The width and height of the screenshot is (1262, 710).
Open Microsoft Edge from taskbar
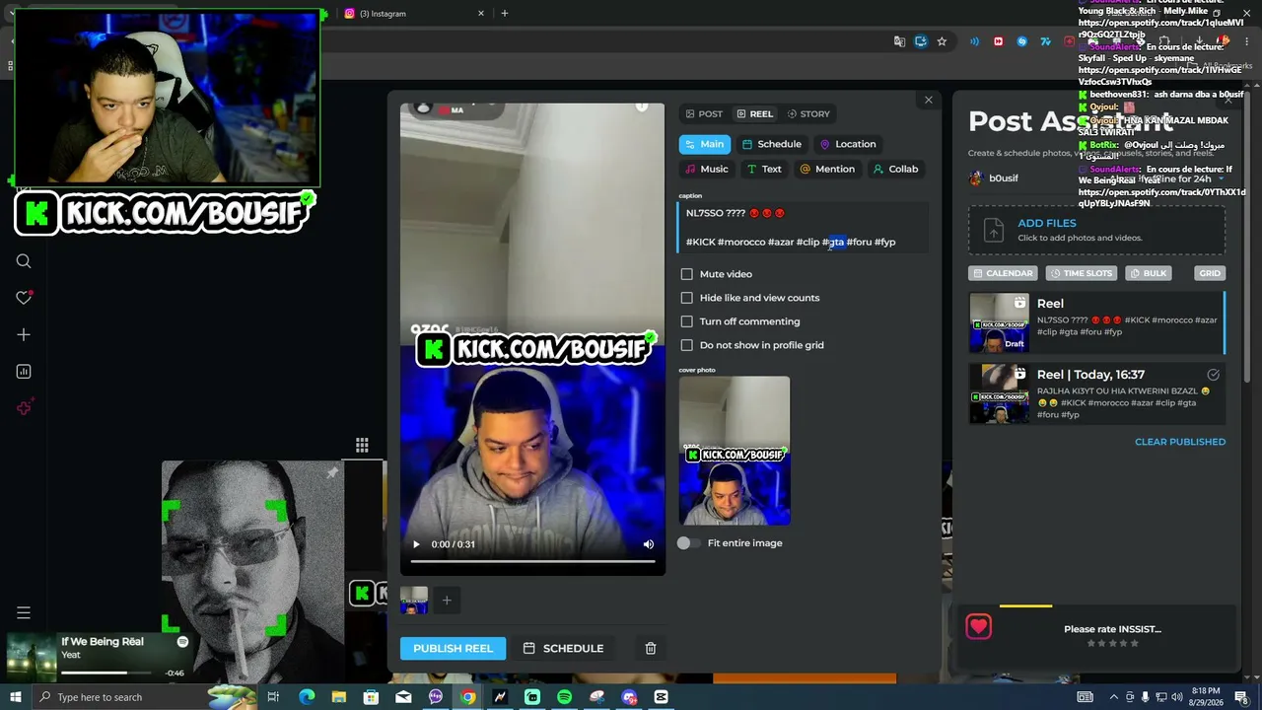[307, 697]
